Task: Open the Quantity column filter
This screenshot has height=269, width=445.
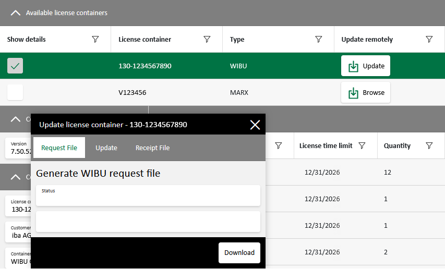Action: [429, 146]
